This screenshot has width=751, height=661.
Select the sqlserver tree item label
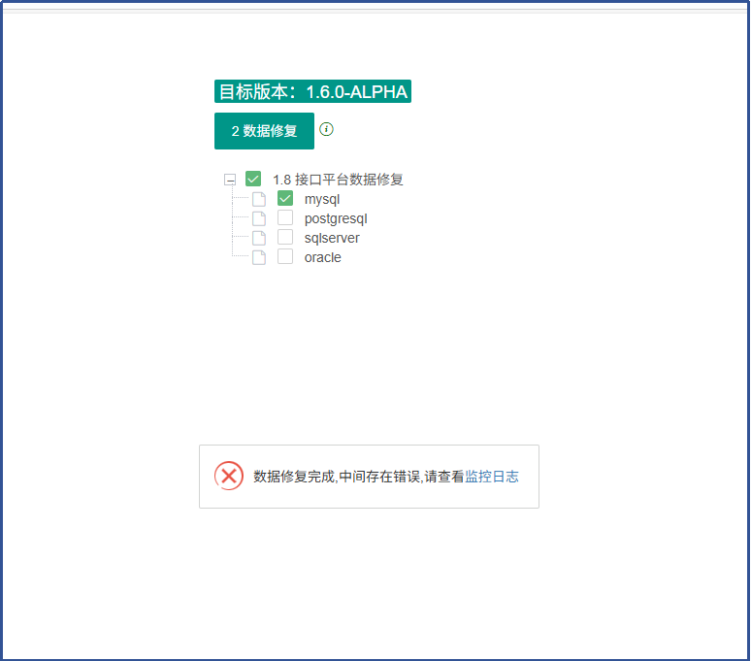[x=332, y=238]
